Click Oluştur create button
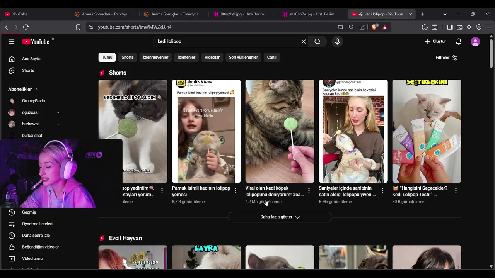The height and width of the screenshot is (278, 495). click(x=435, y=41)
